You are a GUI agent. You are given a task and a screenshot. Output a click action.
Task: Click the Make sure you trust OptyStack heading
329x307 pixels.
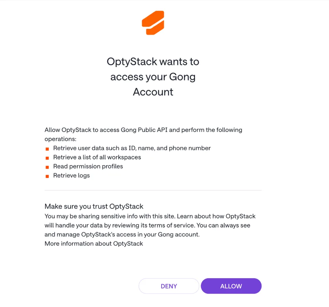[94, 206]
